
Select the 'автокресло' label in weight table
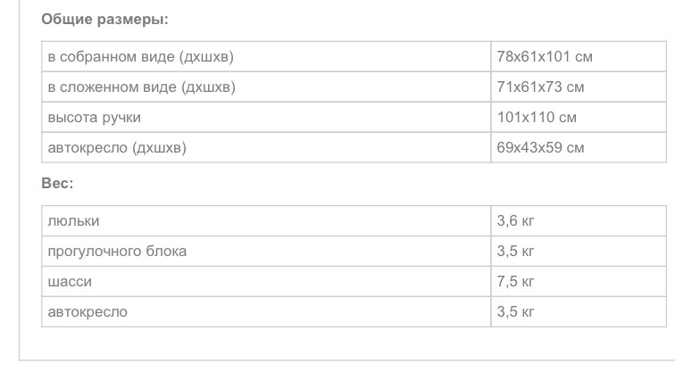pos(87,312)
